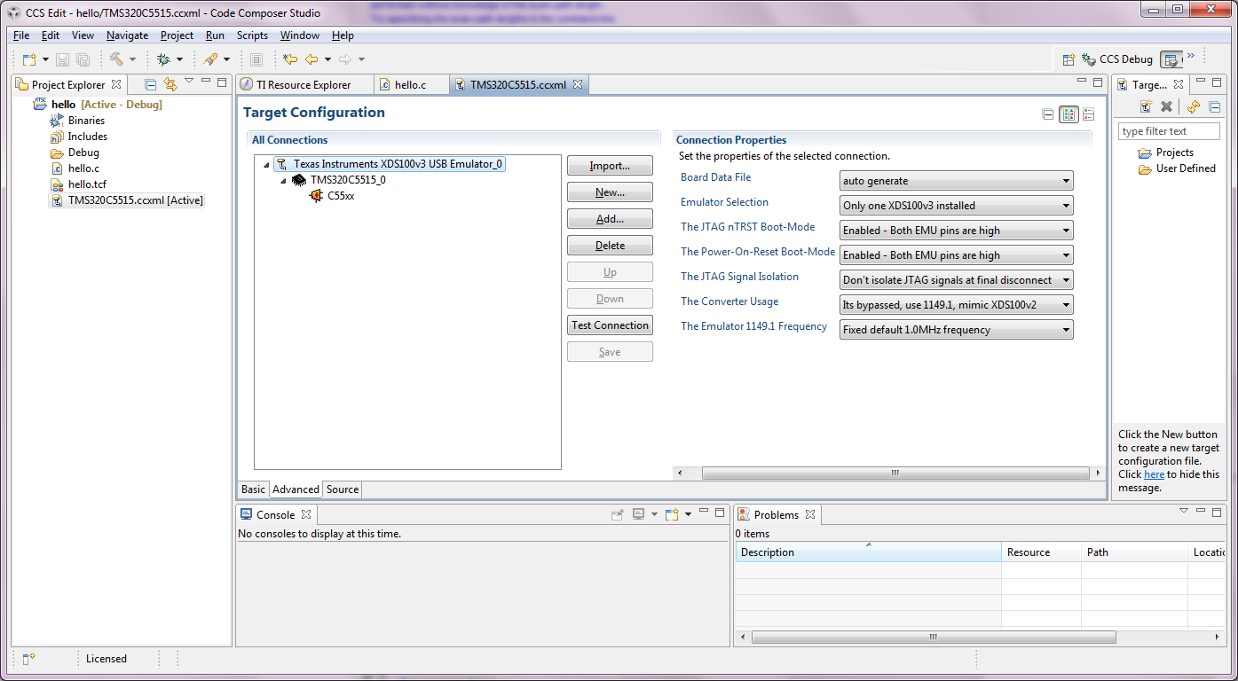This screenshot has height=681, width=1238.
Task: Click the Open Perspective icon
Action: point(1069,59)
